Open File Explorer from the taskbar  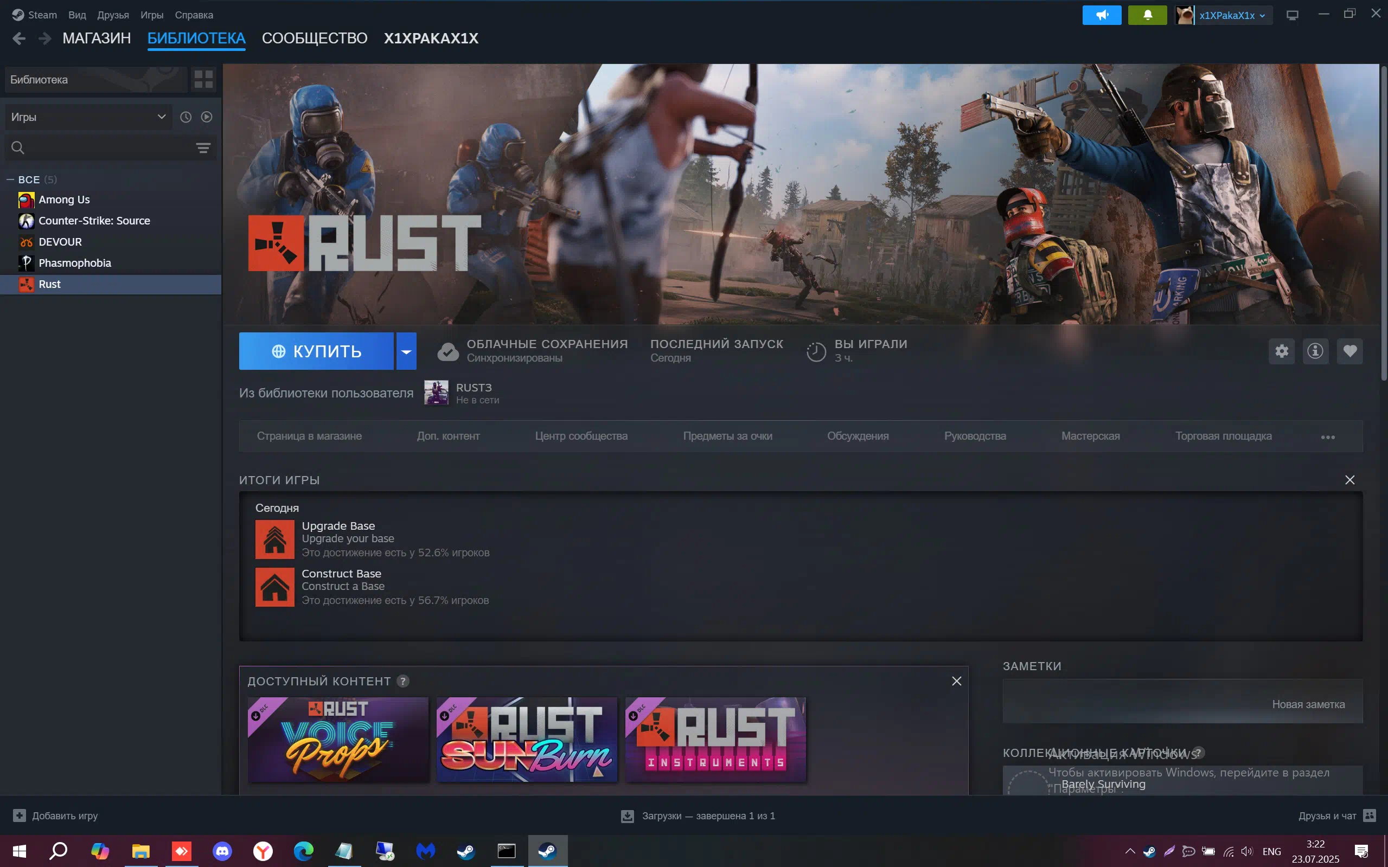[x=141, y=851]
